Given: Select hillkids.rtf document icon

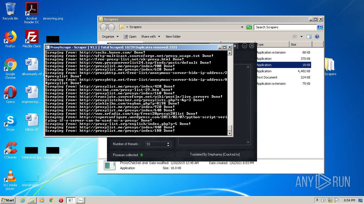Looking at the screenshot, I should click(x=32, y=122).
